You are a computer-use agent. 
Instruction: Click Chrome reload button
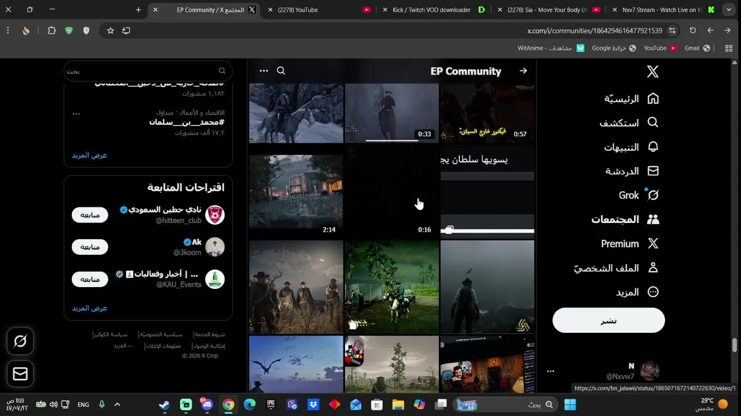click(692, 31)
